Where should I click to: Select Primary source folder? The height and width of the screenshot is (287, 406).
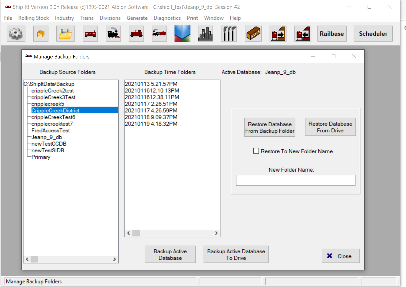click(x=41, y=157)
